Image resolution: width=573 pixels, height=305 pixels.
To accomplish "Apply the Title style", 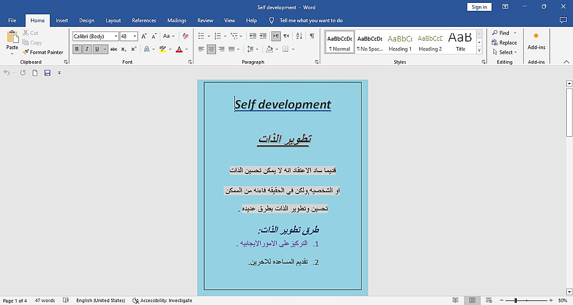I will (x=461, y=42).
